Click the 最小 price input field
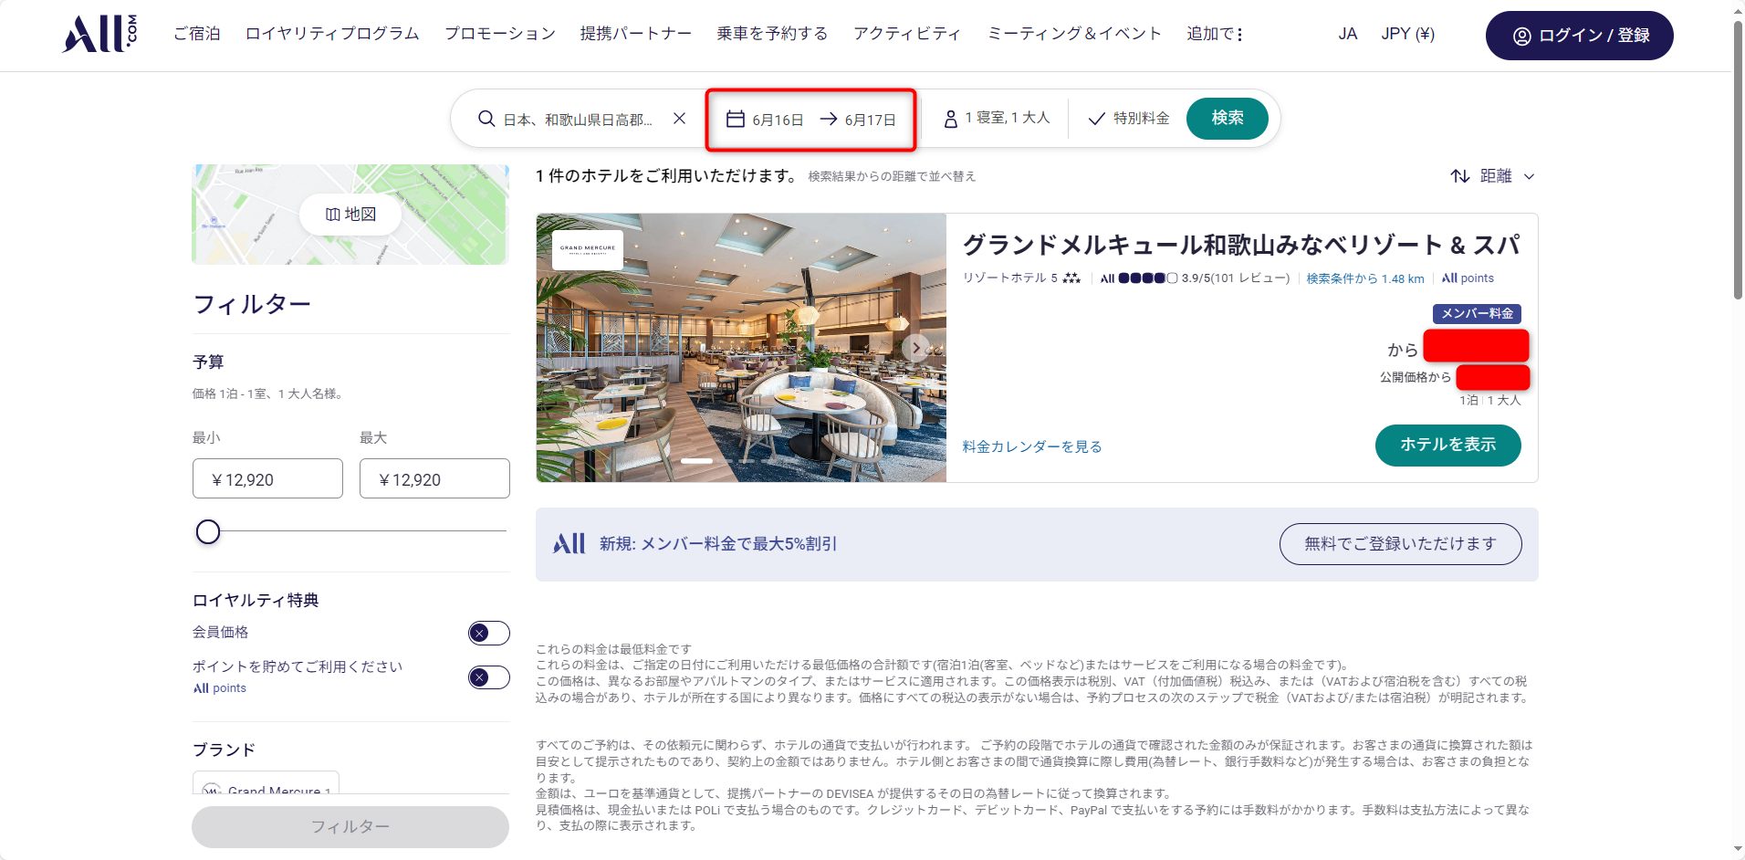This screenshot has width=1745, height=860. [267, 478]
